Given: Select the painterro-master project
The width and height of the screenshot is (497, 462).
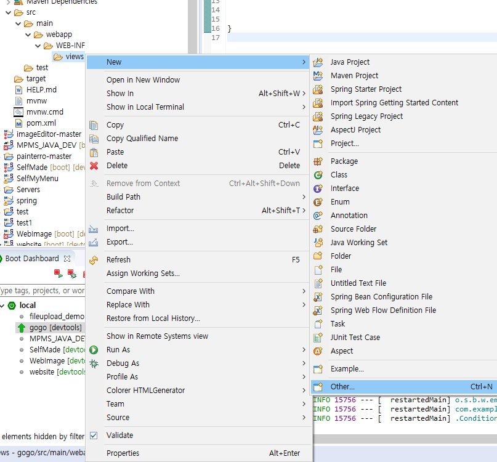Looking at the screenshot, I should [x=44, y=156].
